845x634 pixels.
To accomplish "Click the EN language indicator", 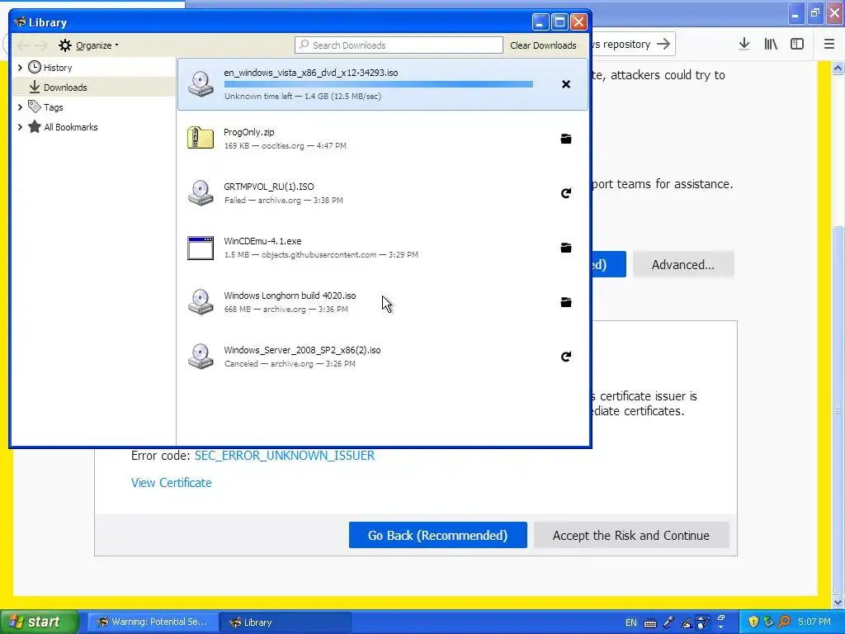I will point(631,622).
